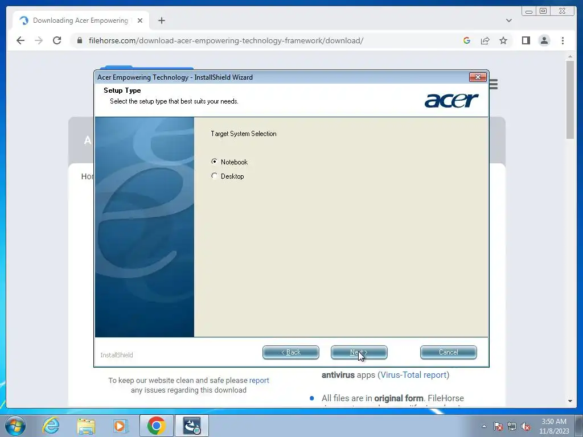583x437 pixels.
Task: Open network status tray icon
Action: point(512,427)
